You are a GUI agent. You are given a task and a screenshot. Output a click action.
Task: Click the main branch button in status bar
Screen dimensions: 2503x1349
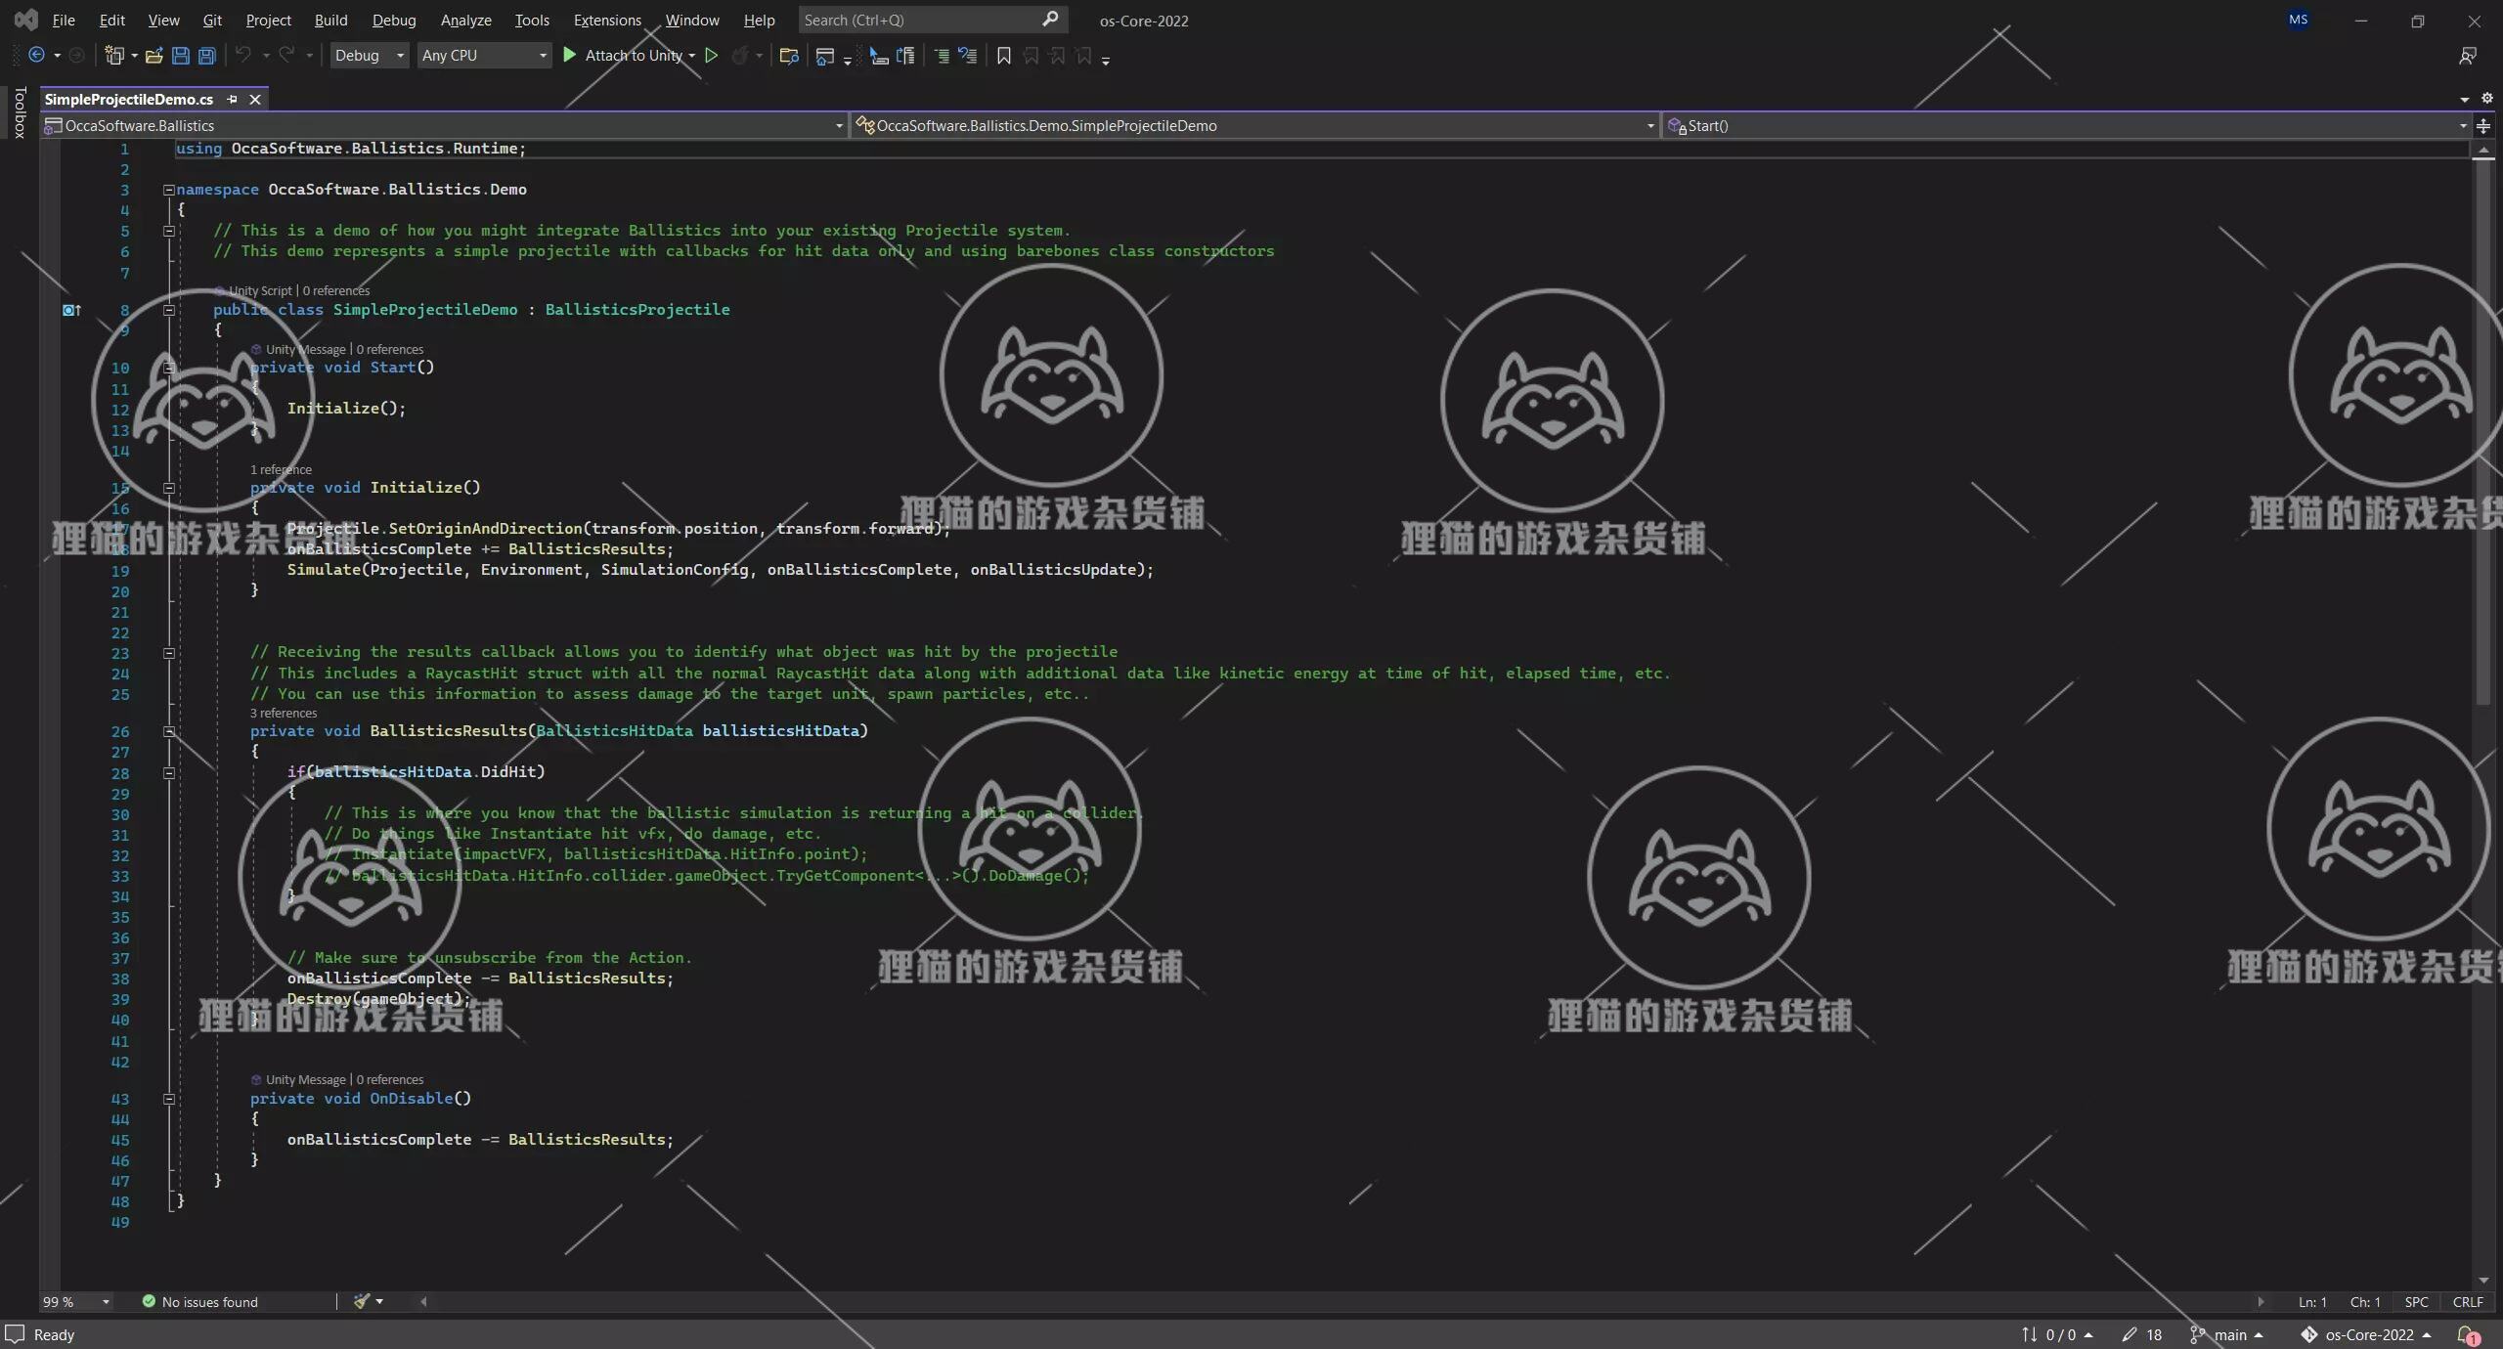click(x=2228, y=1334)
